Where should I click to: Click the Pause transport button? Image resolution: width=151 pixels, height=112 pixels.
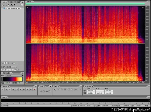(10, 89)
